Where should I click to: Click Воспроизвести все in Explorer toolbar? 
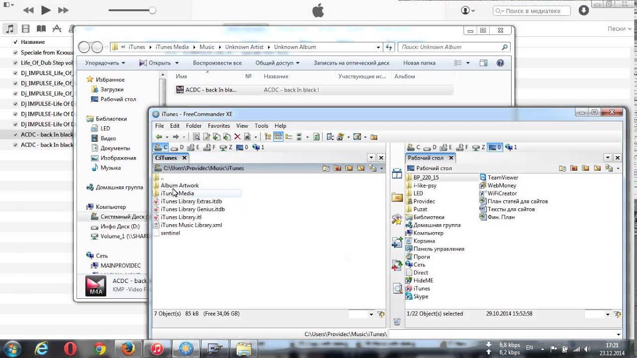point(217,63)
